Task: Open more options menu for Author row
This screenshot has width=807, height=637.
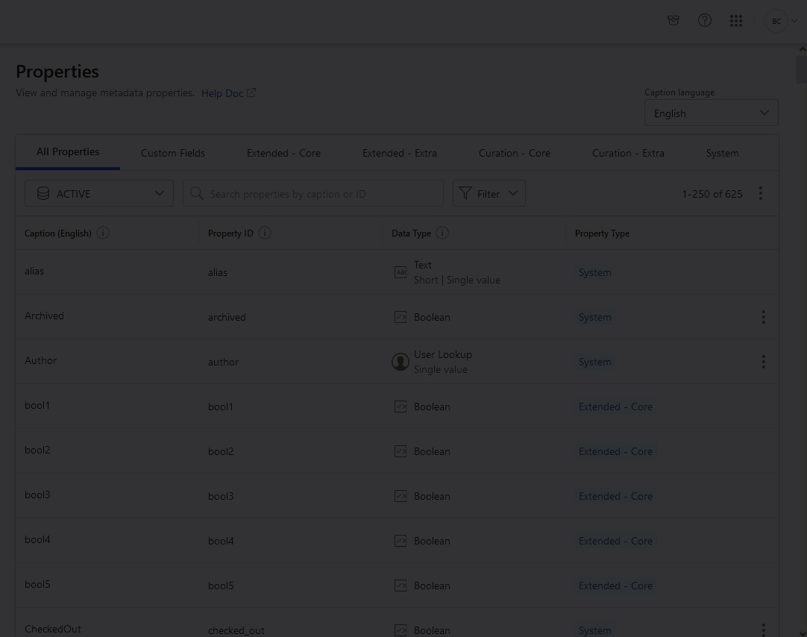Action: [x=763, y=362]
